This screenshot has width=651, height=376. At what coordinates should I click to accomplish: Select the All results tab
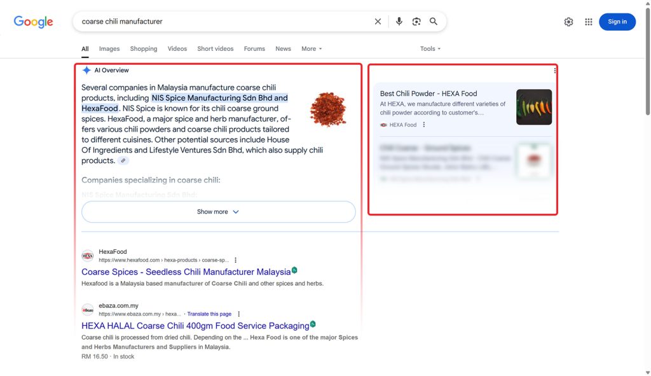pos(85,48)
